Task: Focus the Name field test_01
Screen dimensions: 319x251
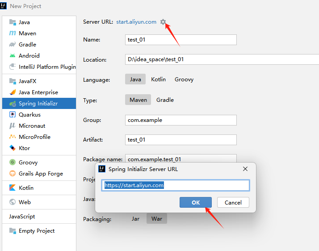Action: click(180, 40)
